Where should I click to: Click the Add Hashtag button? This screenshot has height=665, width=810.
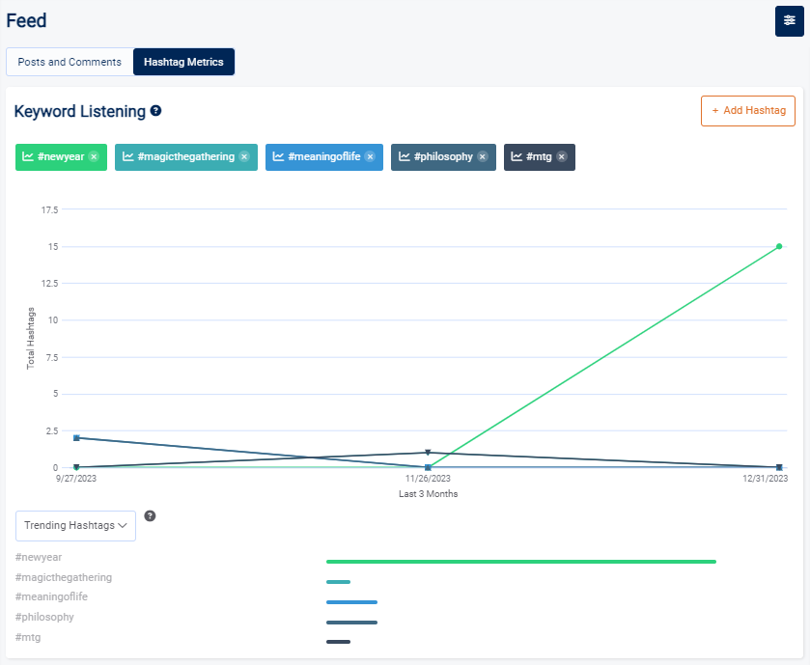coord(747,111)
